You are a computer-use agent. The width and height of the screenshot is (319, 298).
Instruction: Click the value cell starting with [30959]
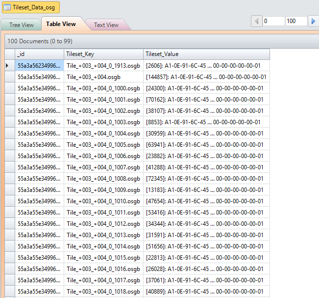tap(207, 134)
